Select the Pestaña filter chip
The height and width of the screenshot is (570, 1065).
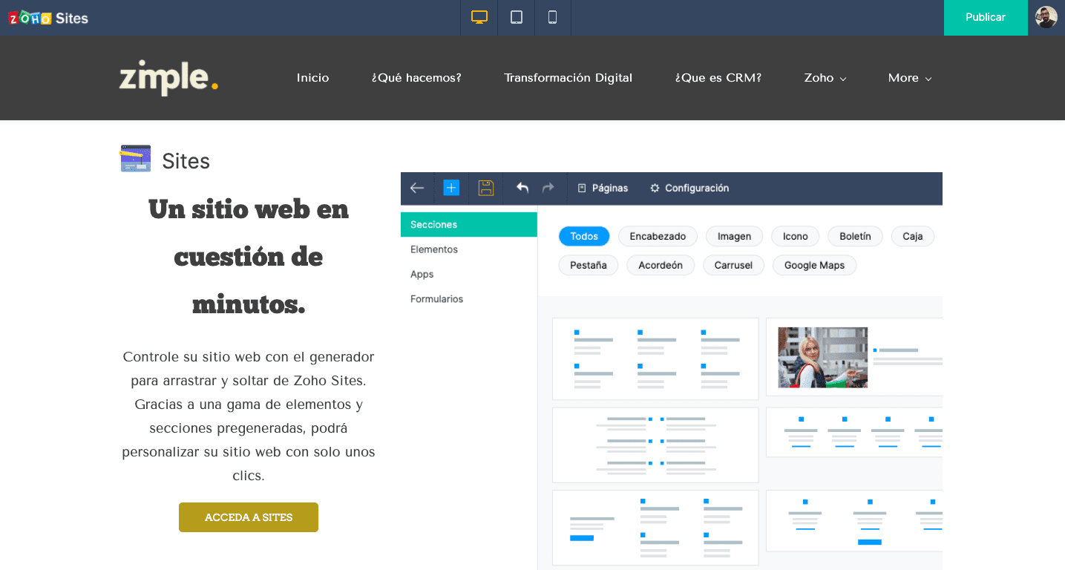click(x=589, y=265)
